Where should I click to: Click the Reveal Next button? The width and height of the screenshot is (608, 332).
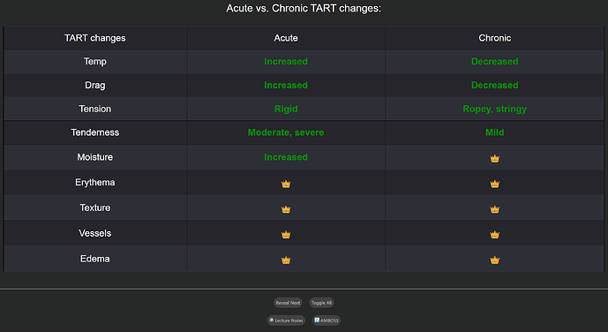[288, 303]
